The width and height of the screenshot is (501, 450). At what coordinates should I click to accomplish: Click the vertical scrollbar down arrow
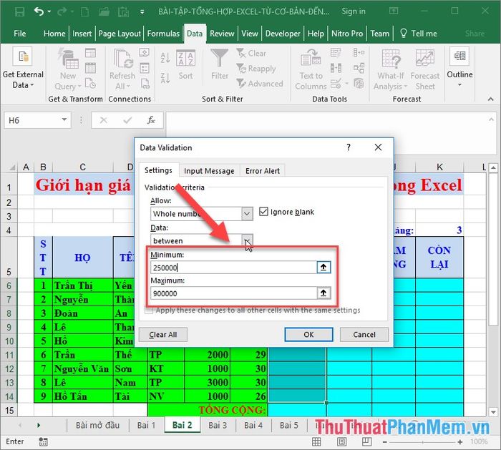[493, 412]
